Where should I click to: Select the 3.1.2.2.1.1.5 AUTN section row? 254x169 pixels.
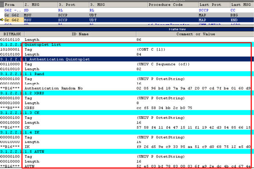point(127,152)
